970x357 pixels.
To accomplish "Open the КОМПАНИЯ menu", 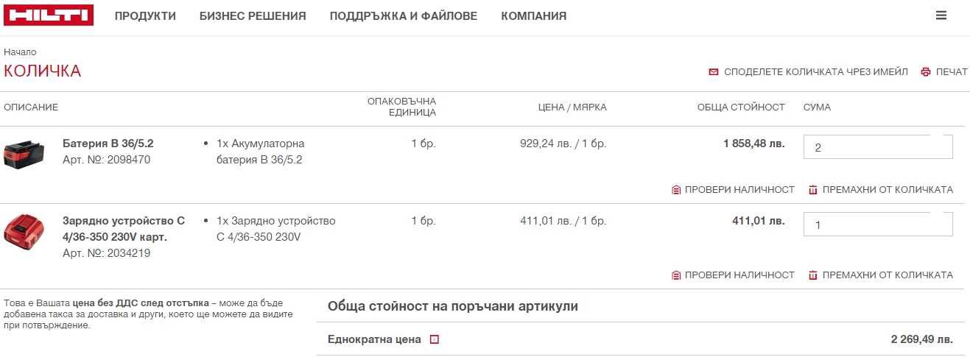I will coord(533,16).
